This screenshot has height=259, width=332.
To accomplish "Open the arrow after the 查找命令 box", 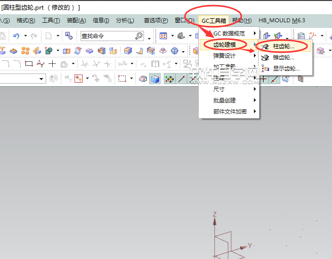I will [149, 39].
